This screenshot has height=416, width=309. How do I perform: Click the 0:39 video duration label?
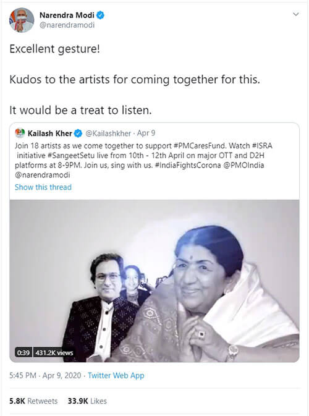pos(23,352)
